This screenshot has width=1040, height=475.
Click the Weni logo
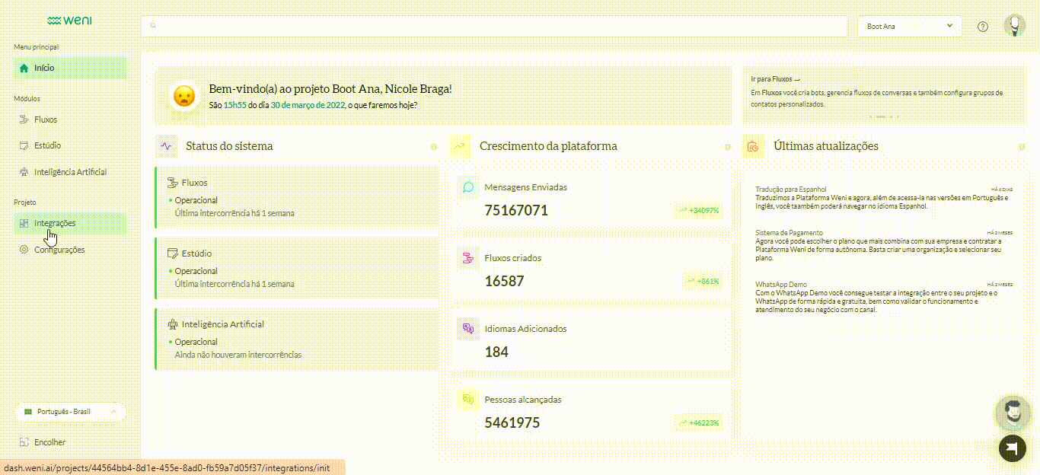tap(69, 21)
